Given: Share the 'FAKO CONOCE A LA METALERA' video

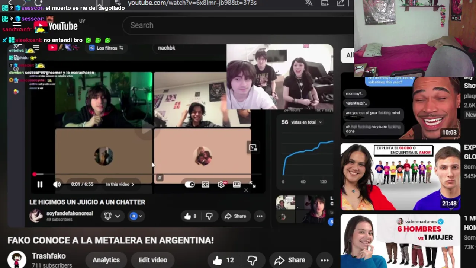Looking at the screenshot, I should 290,260.
